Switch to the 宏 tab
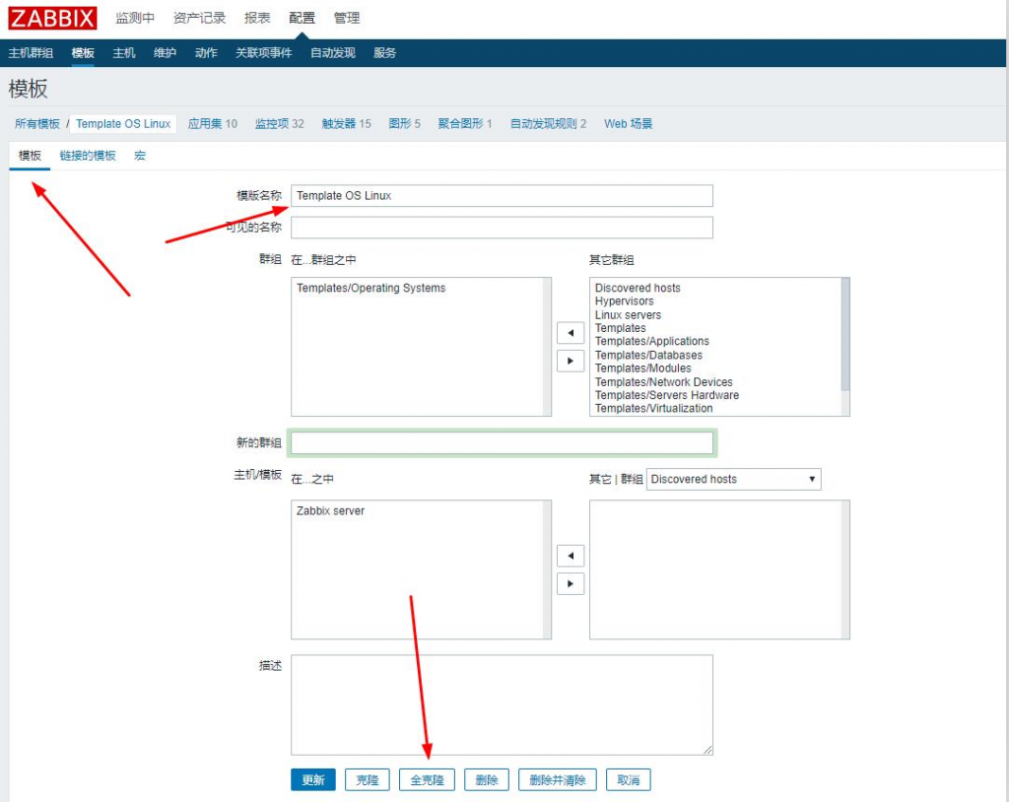The width and height of the screenshot is (1009, 802). pyautogui.click(x=140, y=156)
